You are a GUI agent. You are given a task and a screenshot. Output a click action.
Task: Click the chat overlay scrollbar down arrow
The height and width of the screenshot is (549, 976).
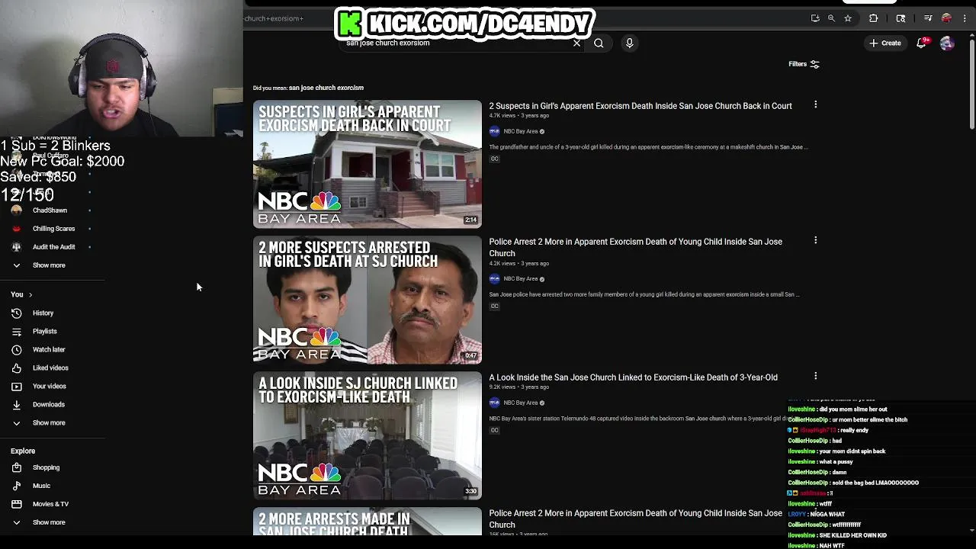(971, 530)
